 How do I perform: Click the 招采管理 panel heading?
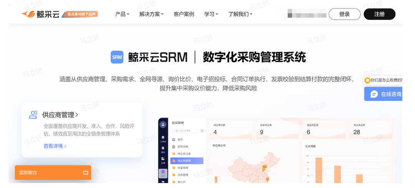(x=178, y=123)
